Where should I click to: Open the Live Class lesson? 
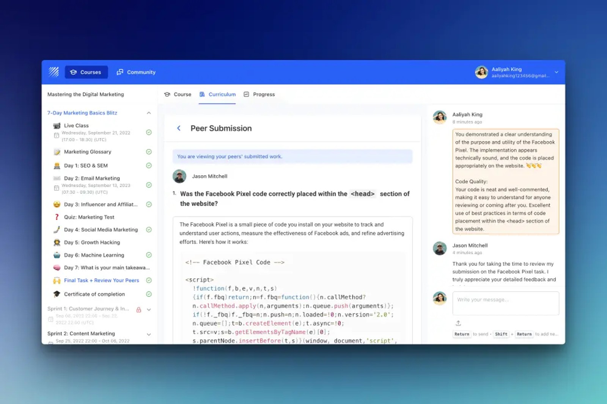pos(76,125)
